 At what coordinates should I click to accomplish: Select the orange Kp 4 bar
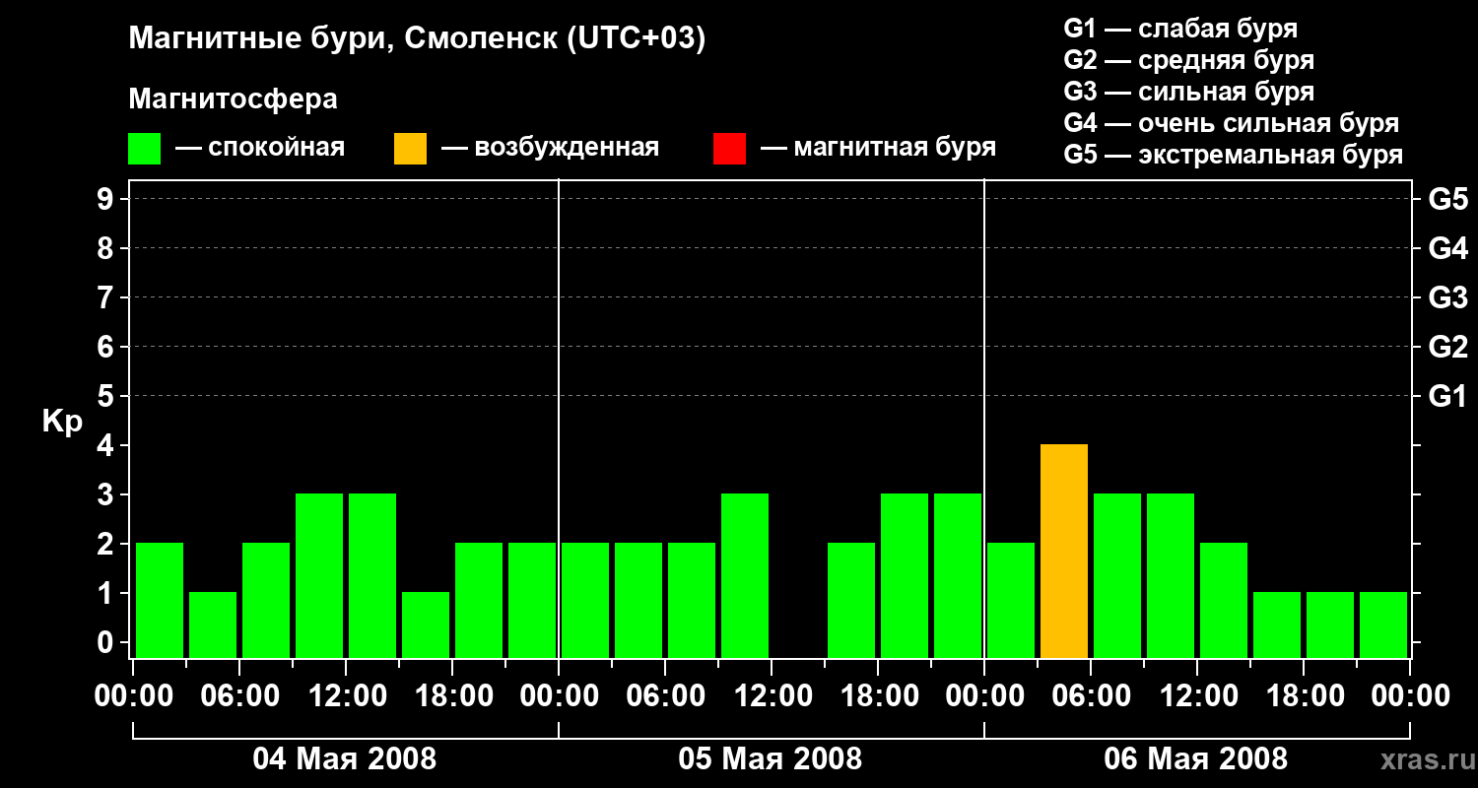point(1064,551)
